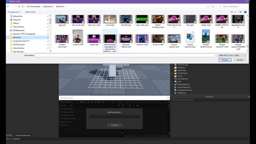Select Работа folder in the sidebar
The width and height of the screenshot is (256, 144).
coord(16,23)
